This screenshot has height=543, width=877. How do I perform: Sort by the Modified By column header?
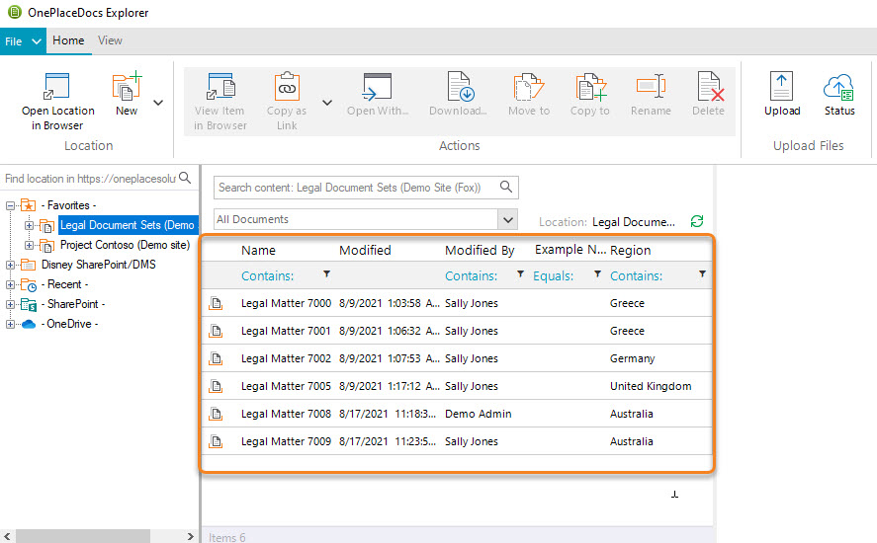click(480, 250)
